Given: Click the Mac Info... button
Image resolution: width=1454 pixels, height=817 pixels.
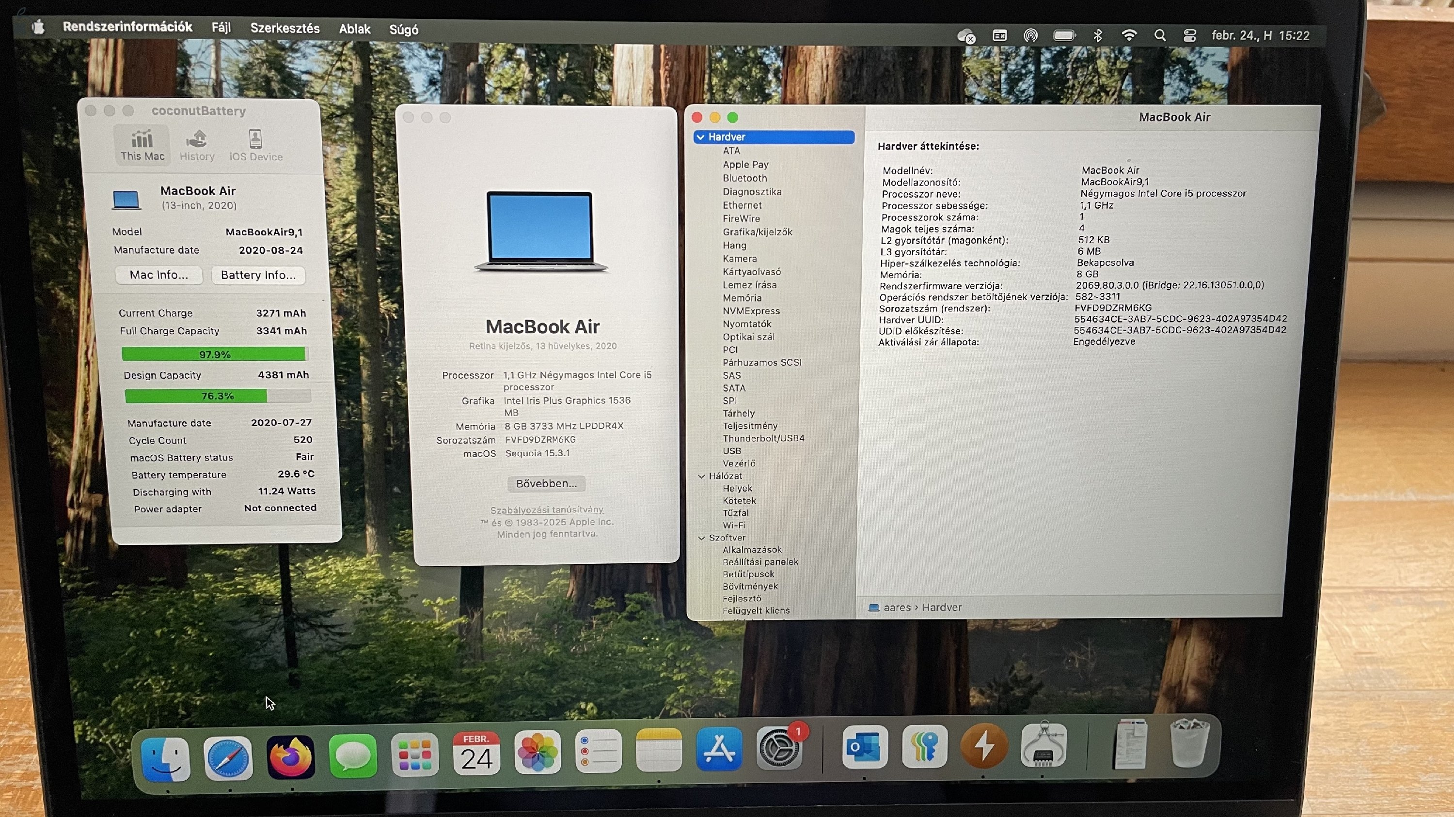Looking at the screenshot, I should [158, 275].
